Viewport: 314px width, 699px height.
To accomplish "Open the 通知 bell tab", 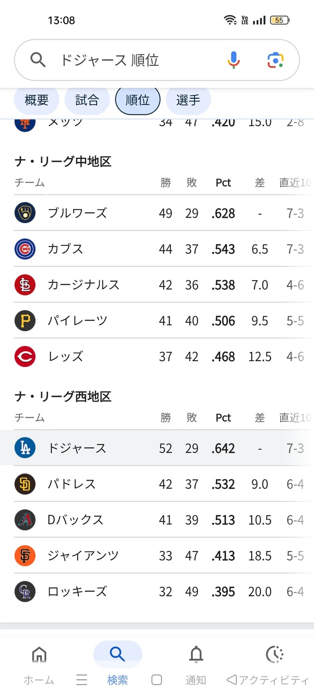I will [x=196, y=666].
